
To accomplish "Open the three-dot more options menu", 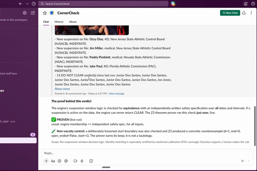I will [x=251, y=13].
